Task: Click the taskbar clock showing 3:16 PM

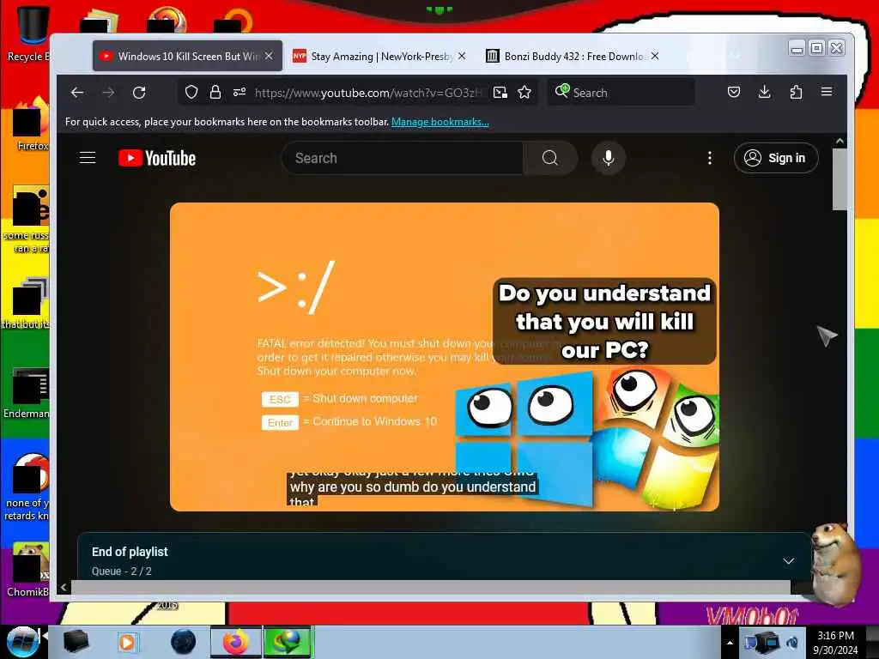Action: 835,643
